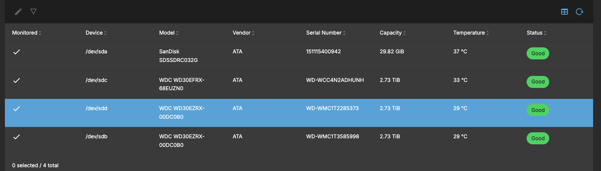Sort by the Serial Number column

(324, 33)
